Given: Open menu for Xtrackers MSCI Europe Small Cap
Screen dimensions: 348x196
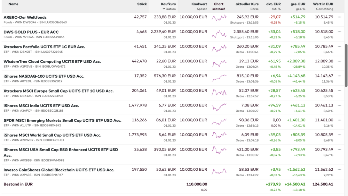Looking at the screenshot, I should [339, 91].
